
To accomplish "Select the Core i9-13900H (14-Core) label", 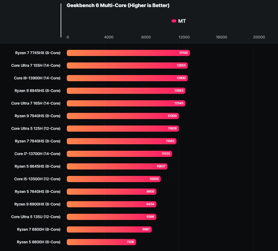I will click(37, 78).
